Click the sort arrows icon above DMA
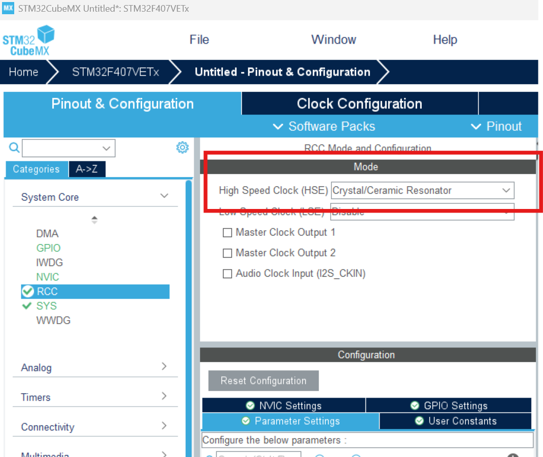This screenshot has height=457, width=543. tap(94, 220)
